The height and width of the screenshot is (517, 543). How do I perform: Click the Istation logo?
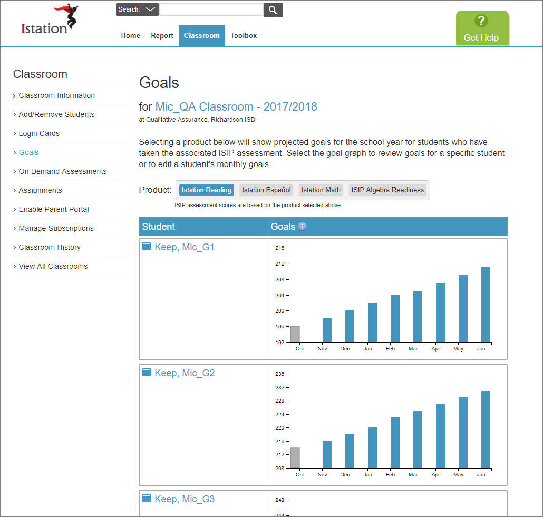(x=50, y=19)
